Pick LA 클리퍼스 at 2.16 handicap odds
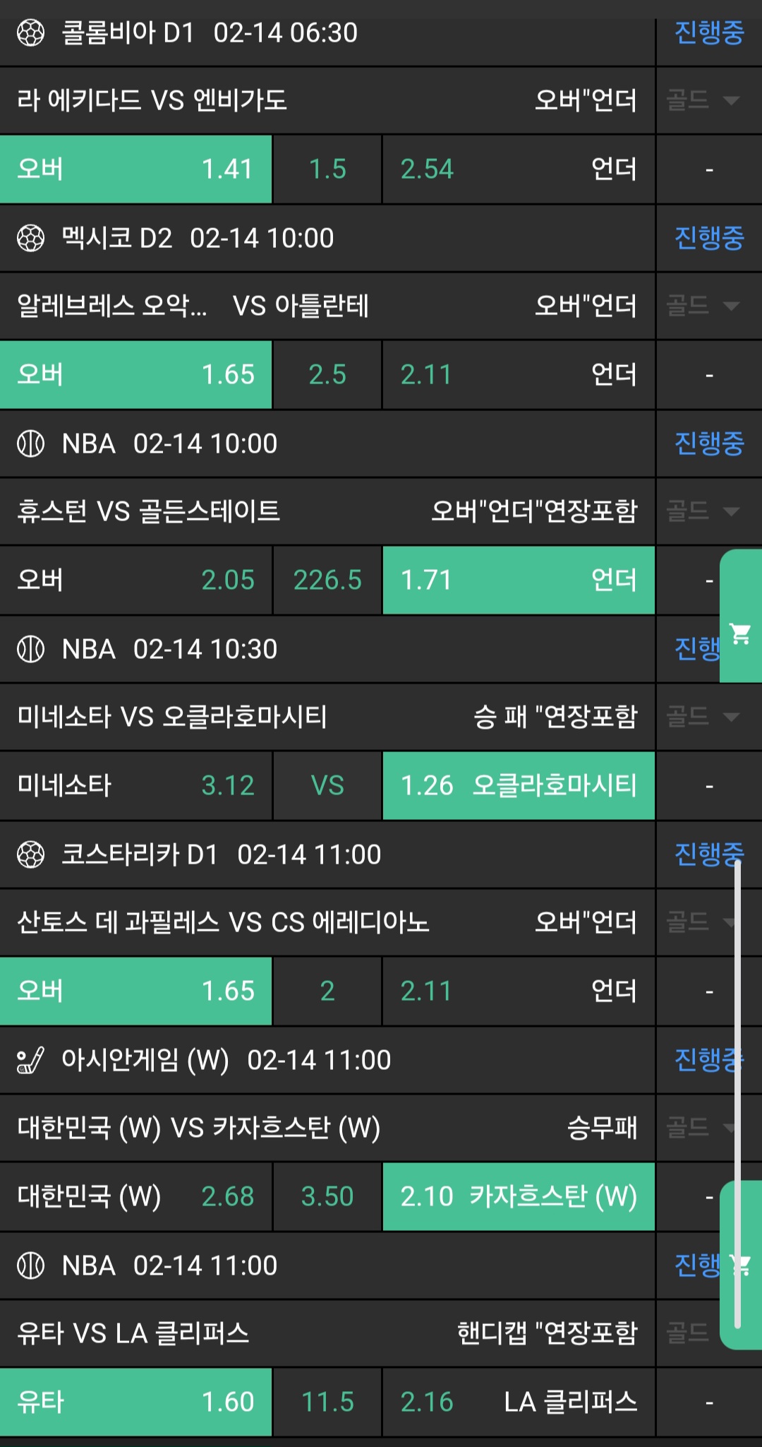The width and height of the screenshot is (762, 1447). (x=519, y=1403)
